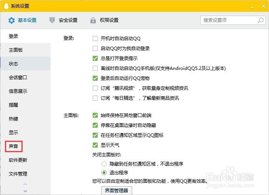This screenshot has height=195, width=269.
Task: Click the 系统设置 window title
Action: tap(20, 6)
